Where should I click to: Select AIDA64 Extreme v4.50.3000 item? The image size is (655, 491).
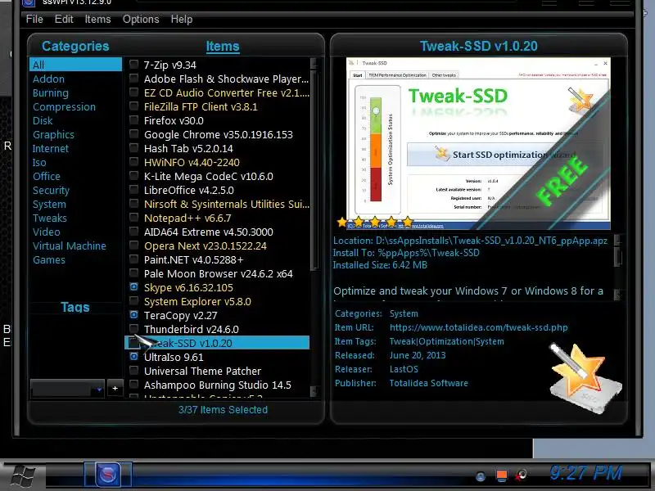coord(209,232)
